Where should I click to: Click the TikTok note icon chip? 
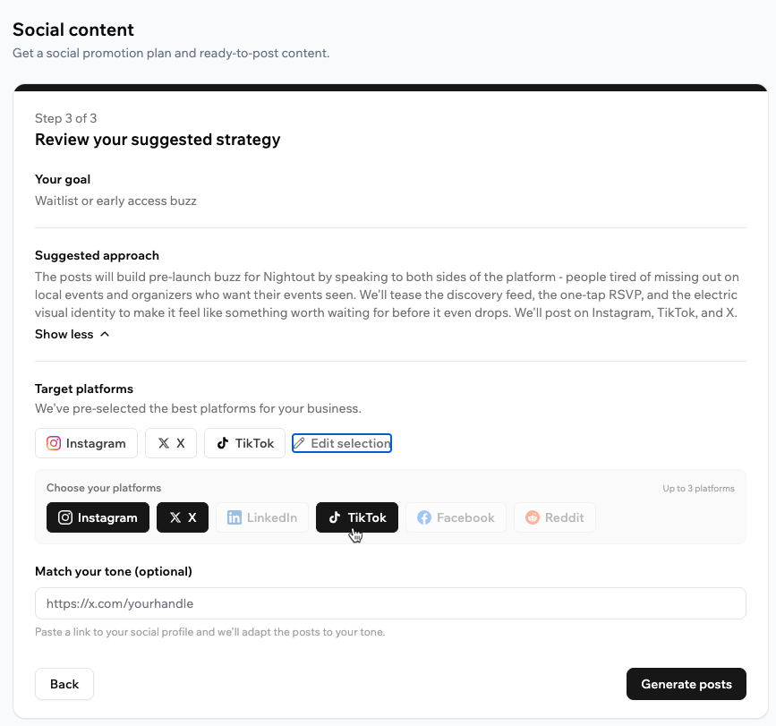(x=221, y=442)
